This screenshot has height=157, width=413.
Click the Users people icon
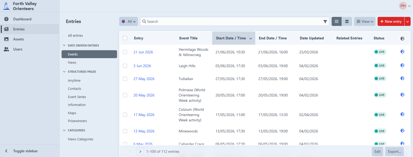point(6,49)
